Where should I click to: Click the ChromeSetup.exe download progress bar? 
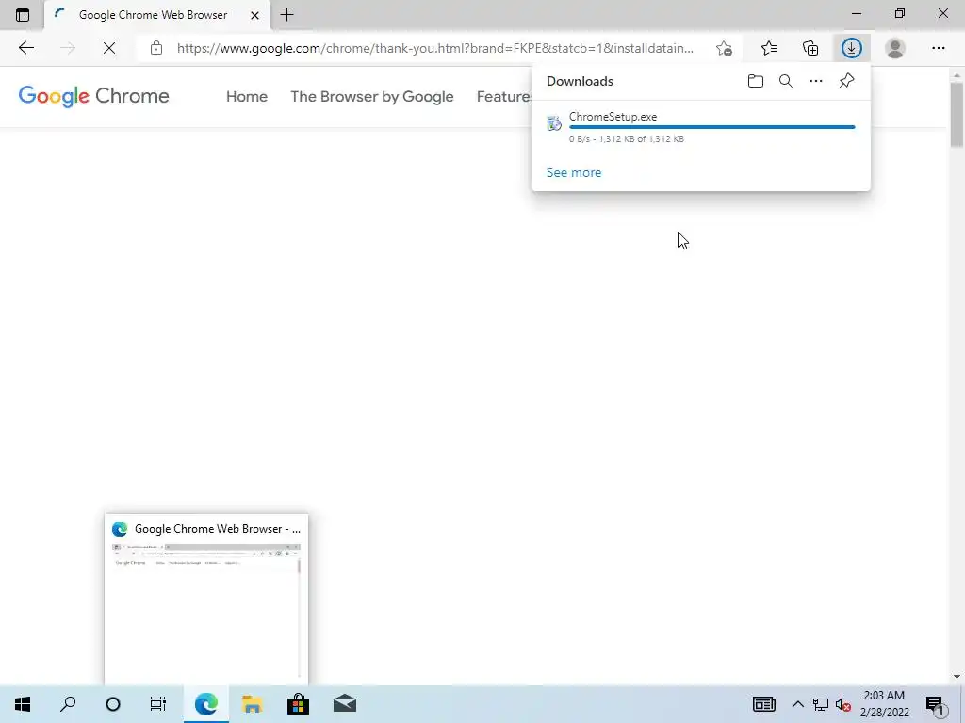coord(712,127)
